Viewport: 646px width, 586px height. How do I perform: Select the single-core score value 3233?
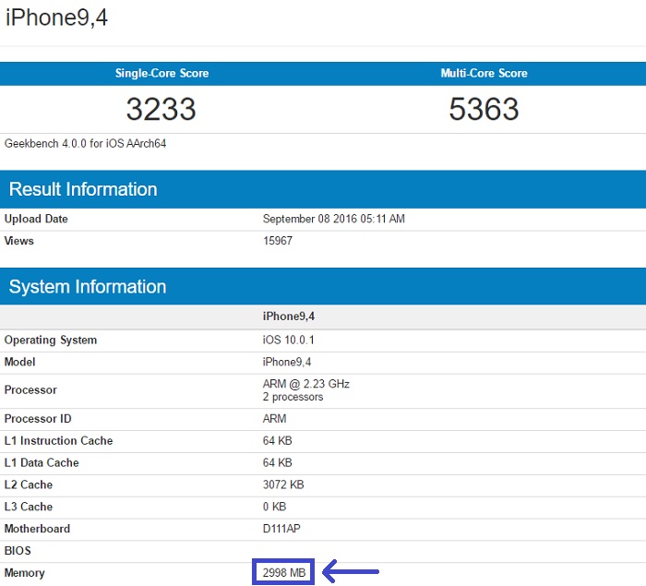(161, 109)
